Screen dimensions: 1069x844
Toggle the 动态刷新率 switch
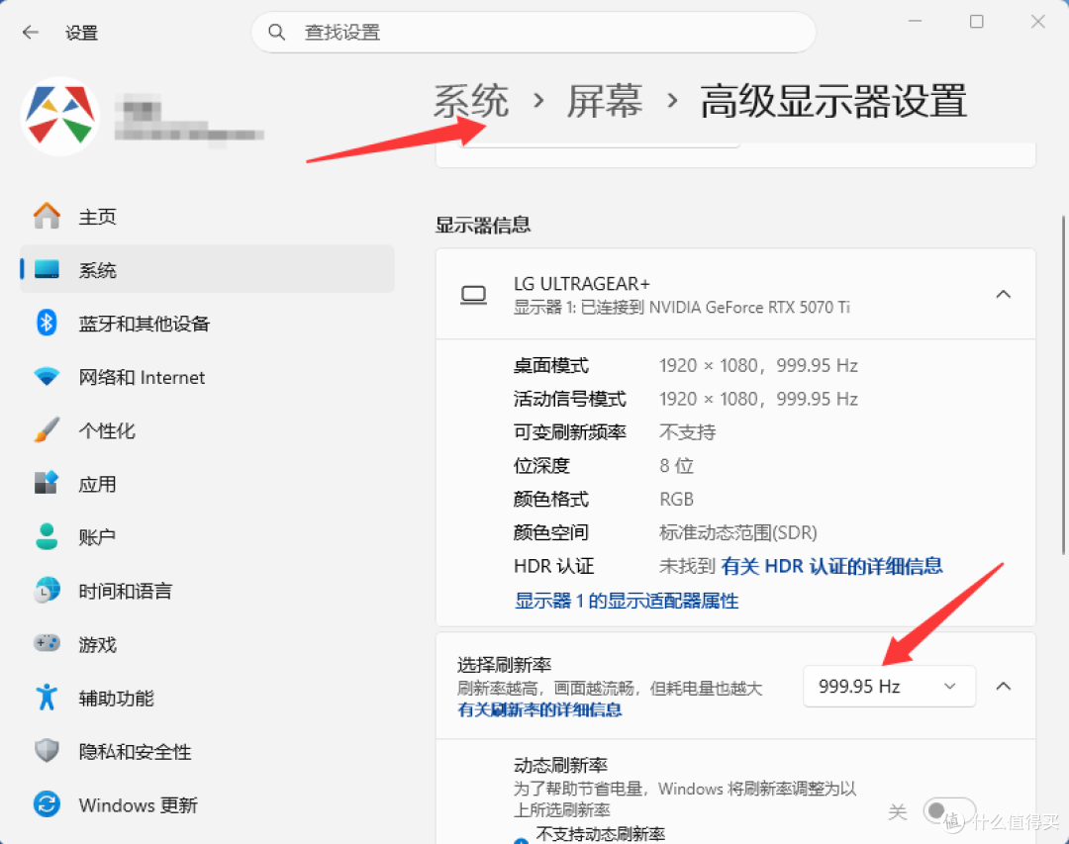point(949,810)
